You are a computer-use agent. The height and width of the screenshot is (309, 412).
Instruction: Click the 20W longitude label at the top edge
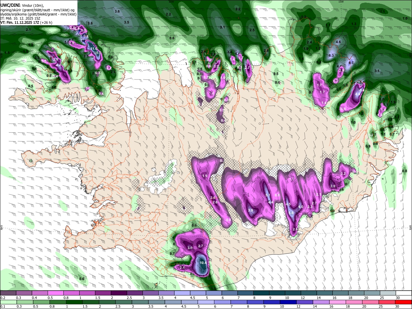click(x=171, y=2)
